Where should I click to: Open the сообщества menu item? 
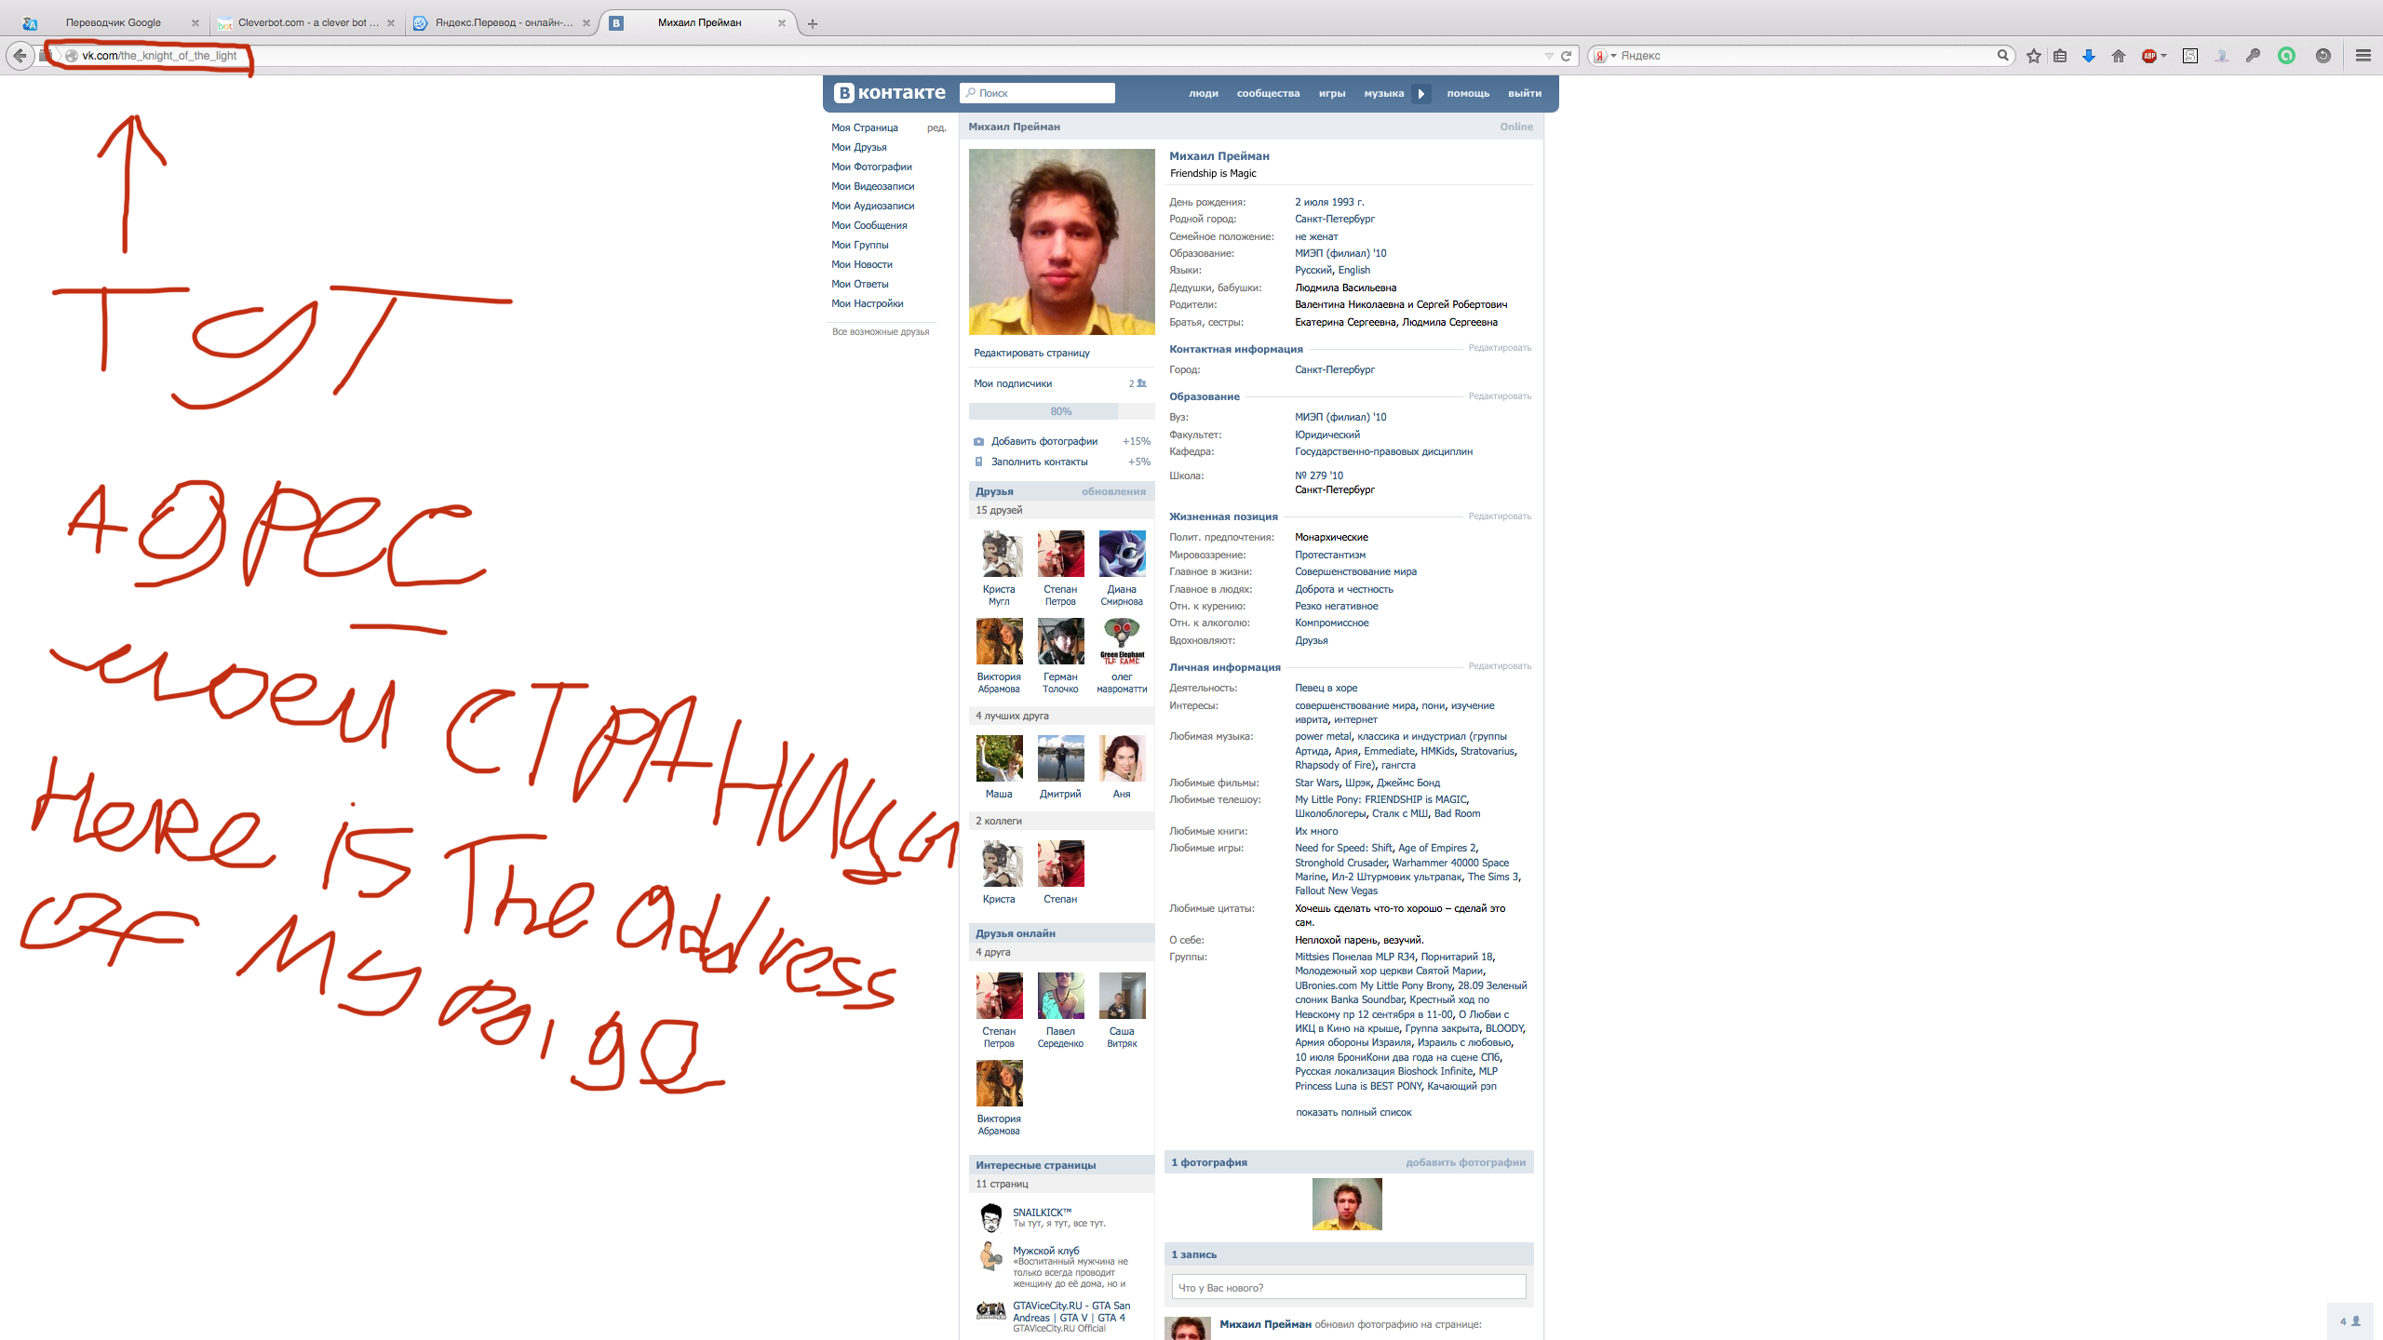point(1268,93)
